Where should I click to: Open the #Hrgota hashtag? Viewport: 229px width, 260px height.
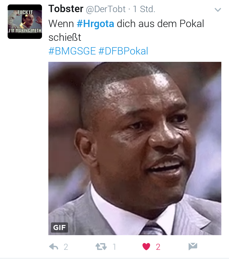95,24
